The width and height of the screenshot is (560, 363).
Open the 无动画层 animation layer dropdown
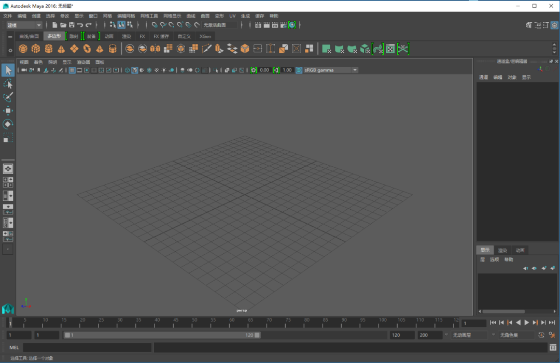[469, 335]
